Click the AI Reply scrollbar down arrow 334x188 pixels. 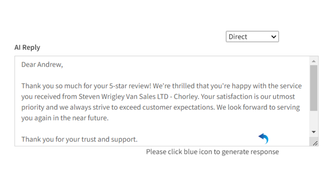tap(314, 132)
